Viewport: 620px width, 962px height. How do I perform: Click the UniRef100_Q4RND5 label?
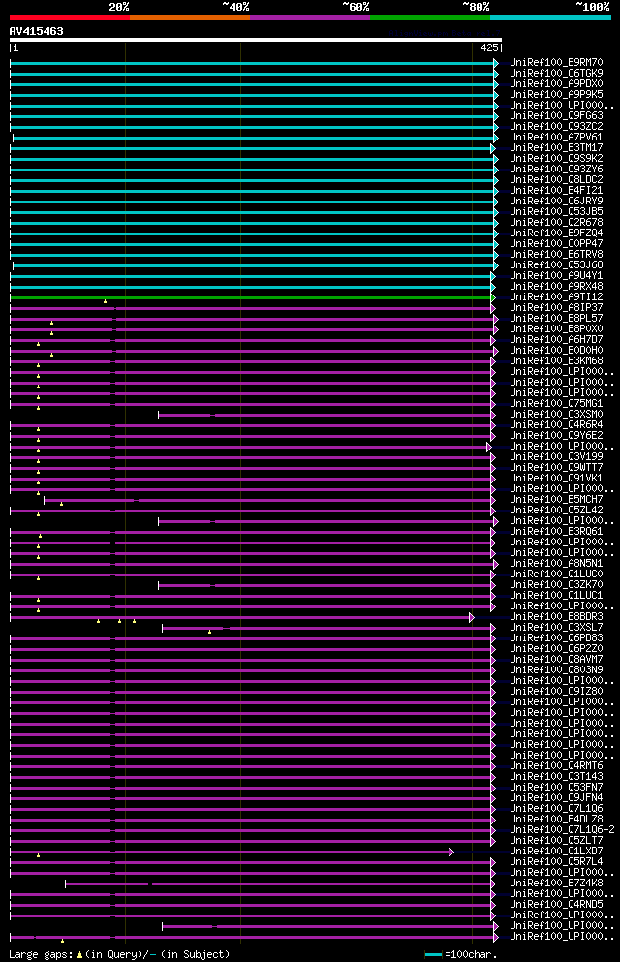coord(556,904)
